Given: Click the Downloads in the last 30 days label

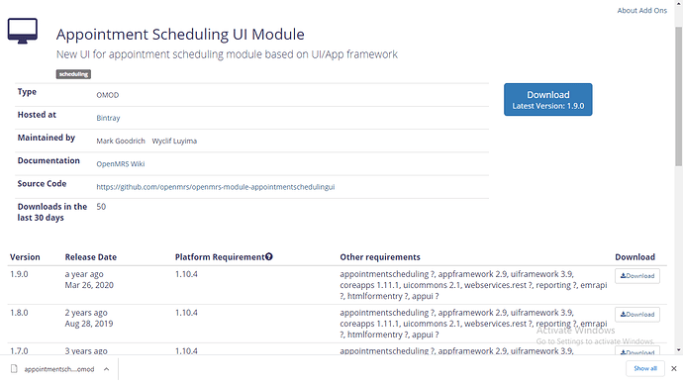Looking at the screenshot, I should [52, 212].
